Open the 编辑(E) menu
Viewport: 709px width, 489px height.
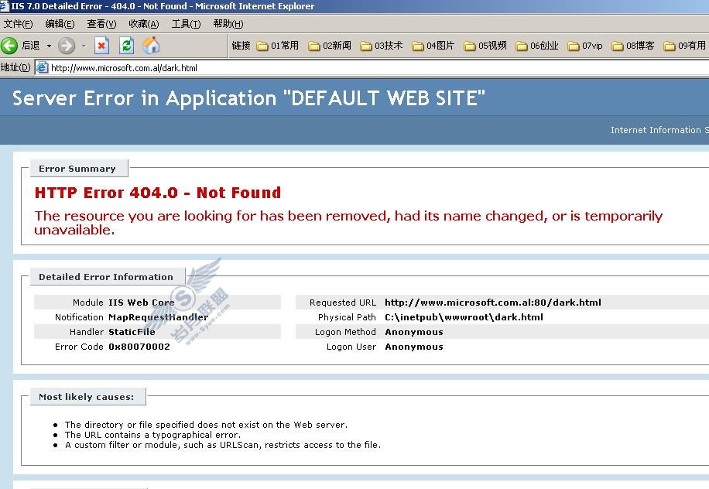[x=60, y=24]
